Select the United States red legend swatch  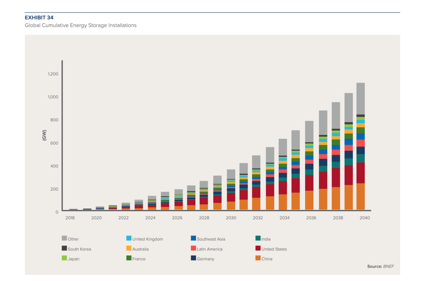[258, 248]
